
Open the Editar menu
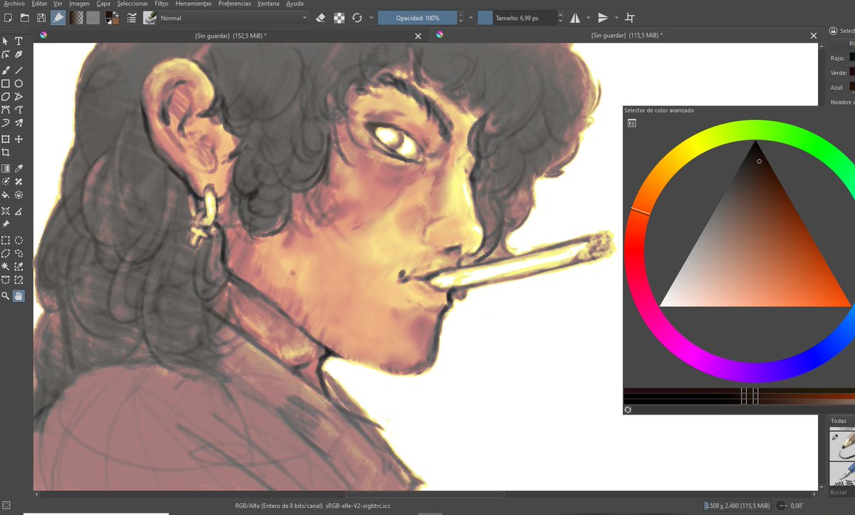39,4
